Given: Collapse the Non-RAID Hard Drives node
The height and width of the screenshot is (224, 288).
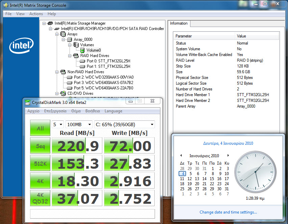Looking at the screenshot, I should coord(57,72).
